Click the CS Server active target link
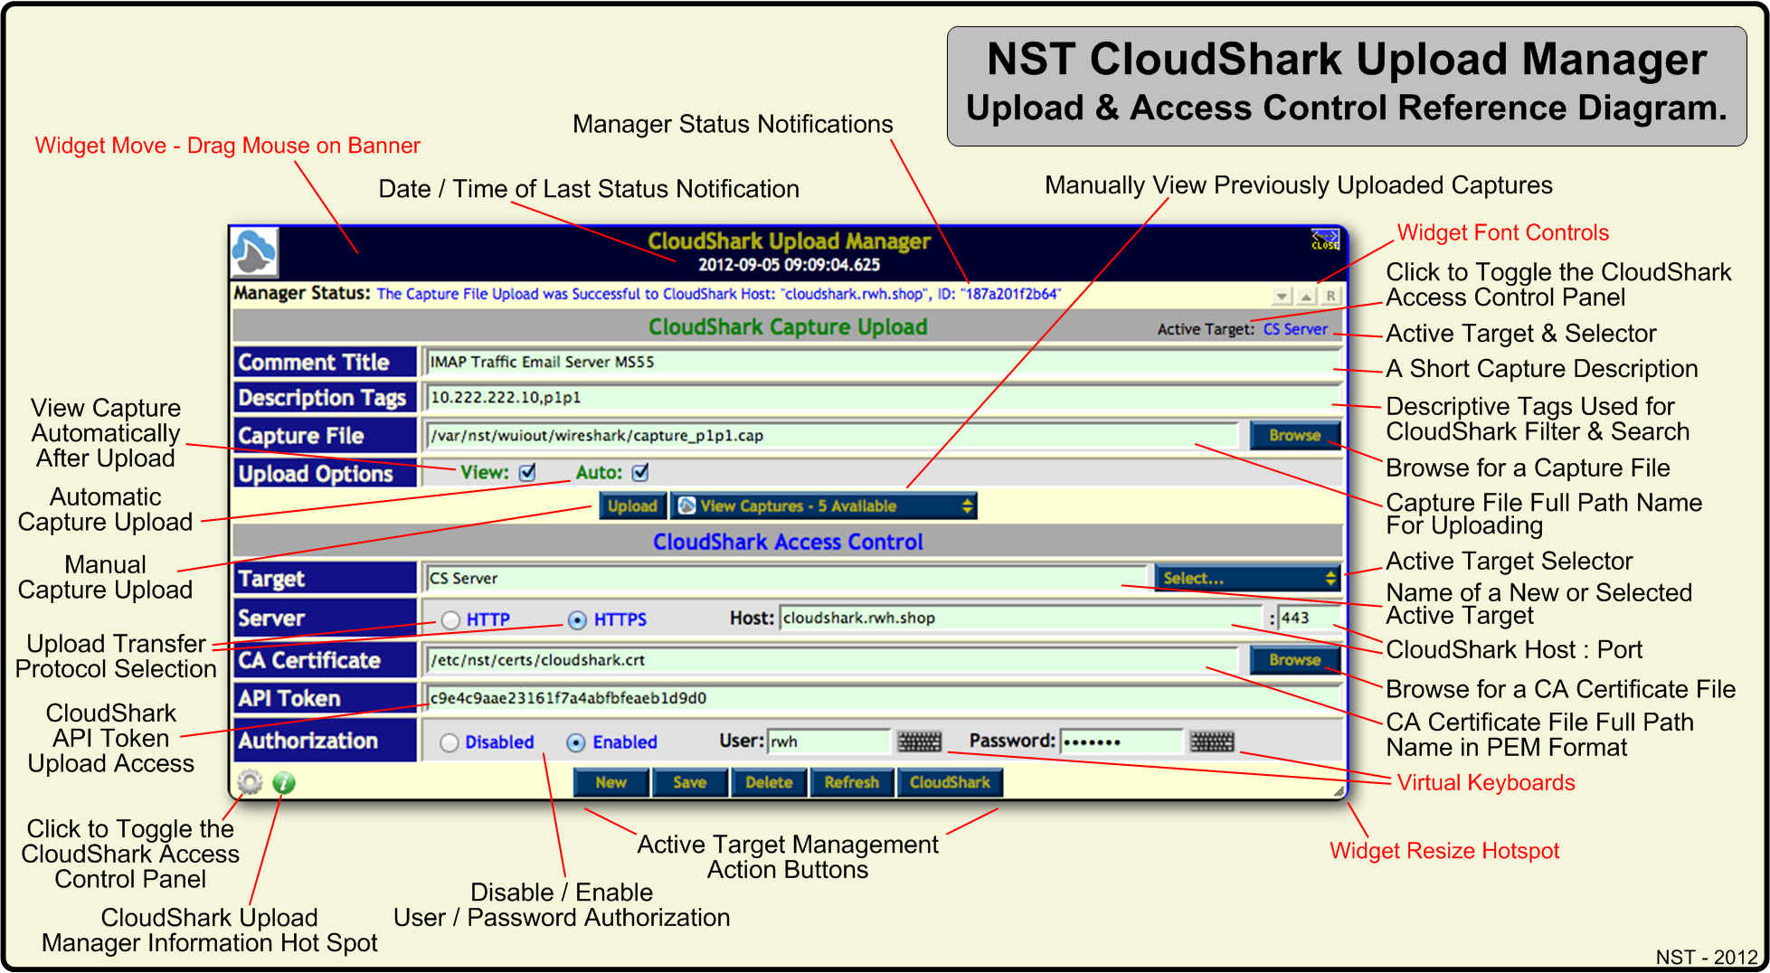This screenshot has width=1770, height=973. tap(1295, 329)
